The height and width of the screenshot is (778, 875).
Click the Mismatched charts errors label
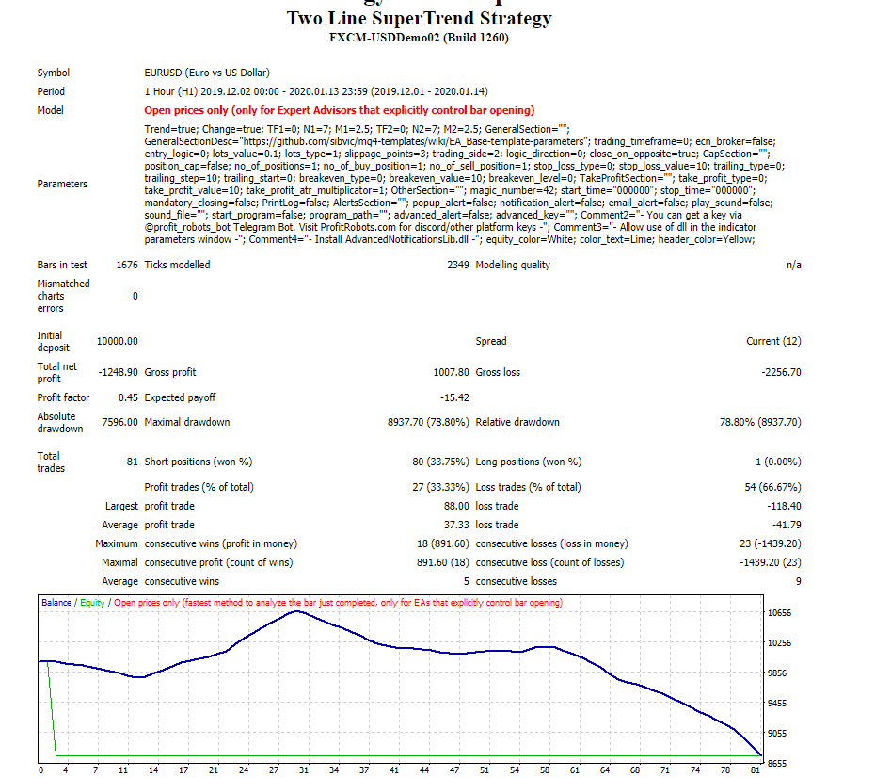click(63, 296)
